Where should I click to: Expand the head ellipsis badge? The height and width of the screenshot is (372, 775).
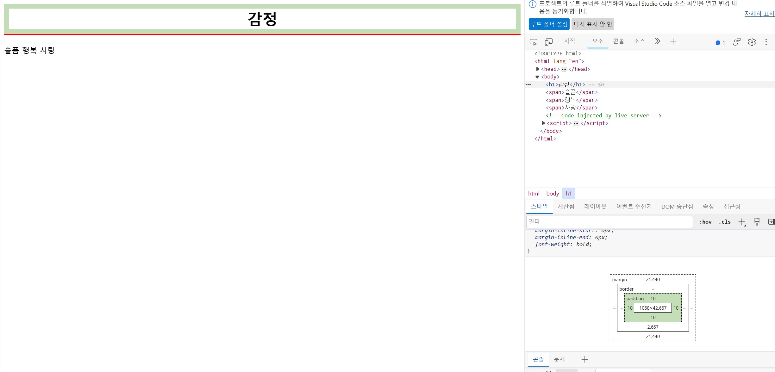564,69
